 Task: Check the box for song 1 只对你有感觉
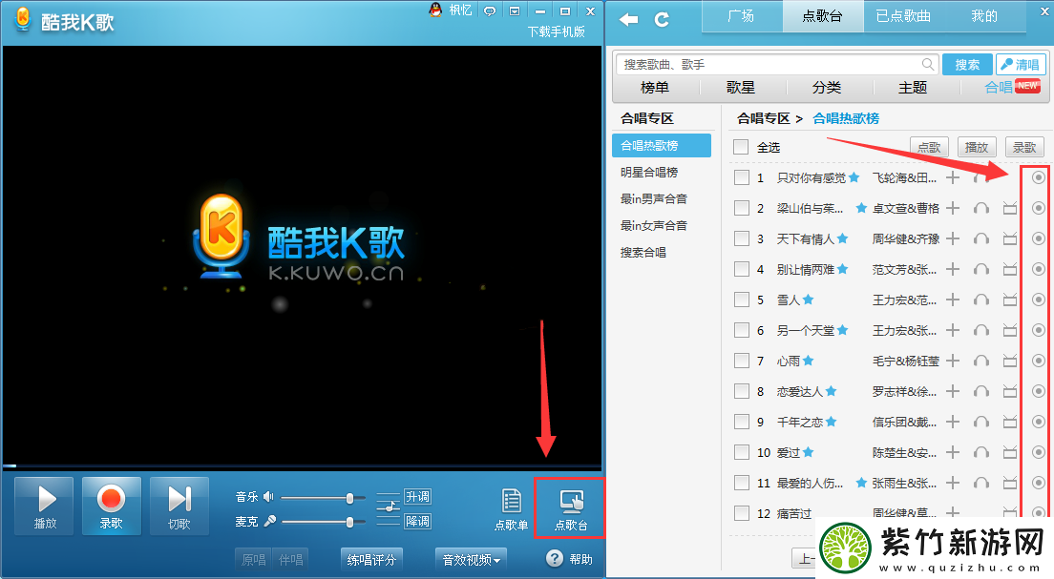tap(742, 177)
